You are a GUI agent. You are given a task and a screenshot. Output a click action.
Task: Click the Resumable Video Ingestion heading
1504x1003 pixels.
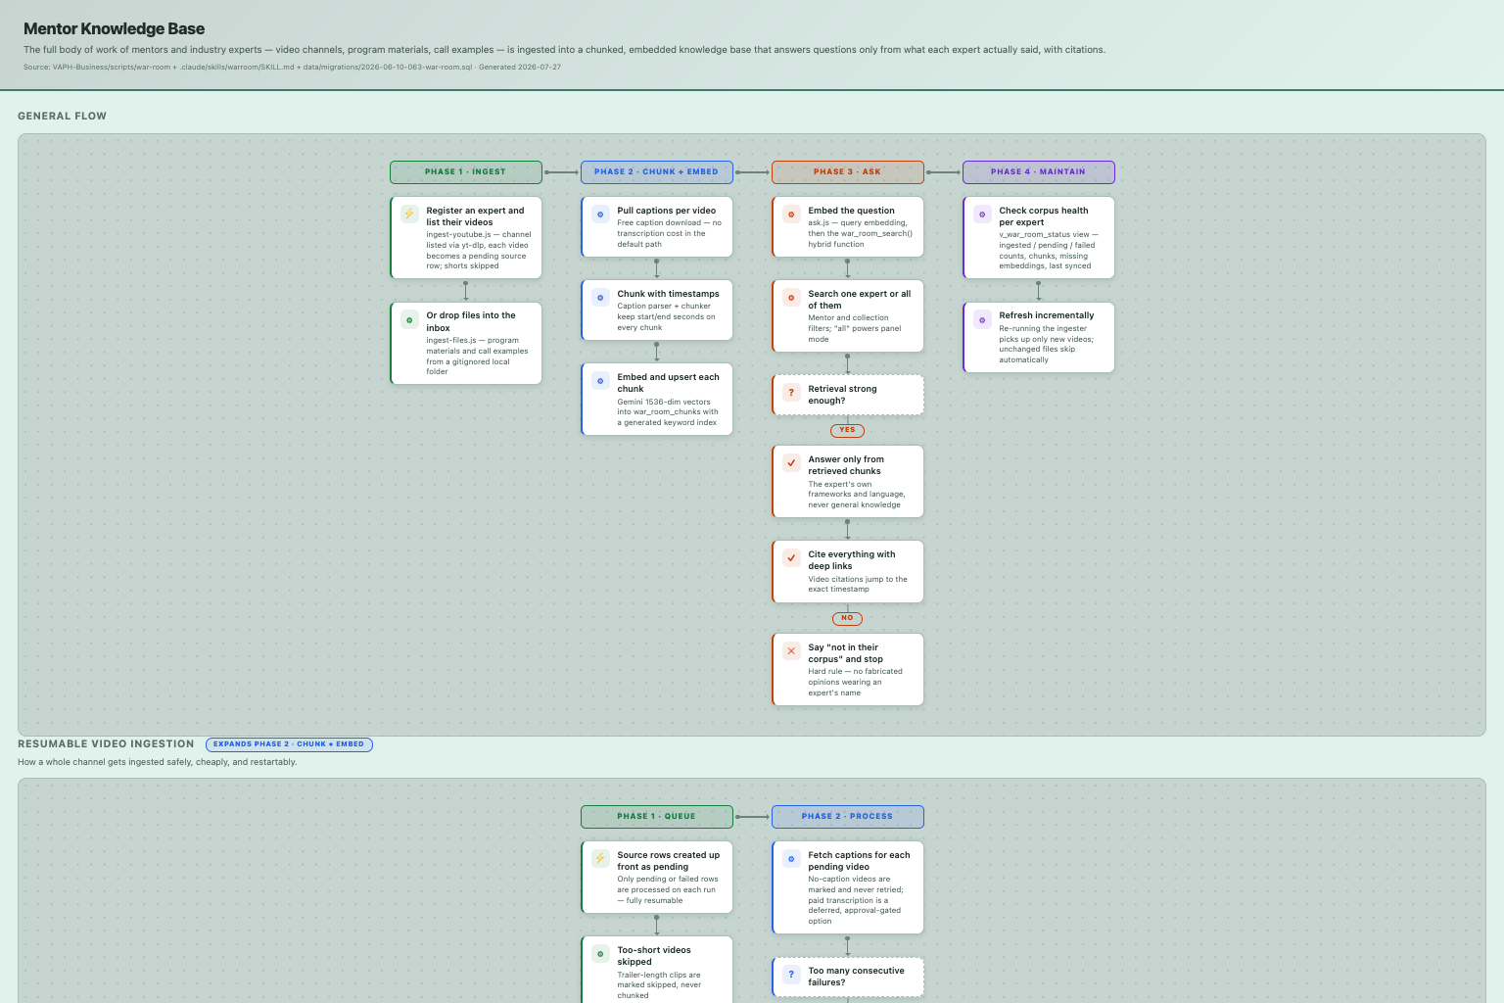point(106,744)
